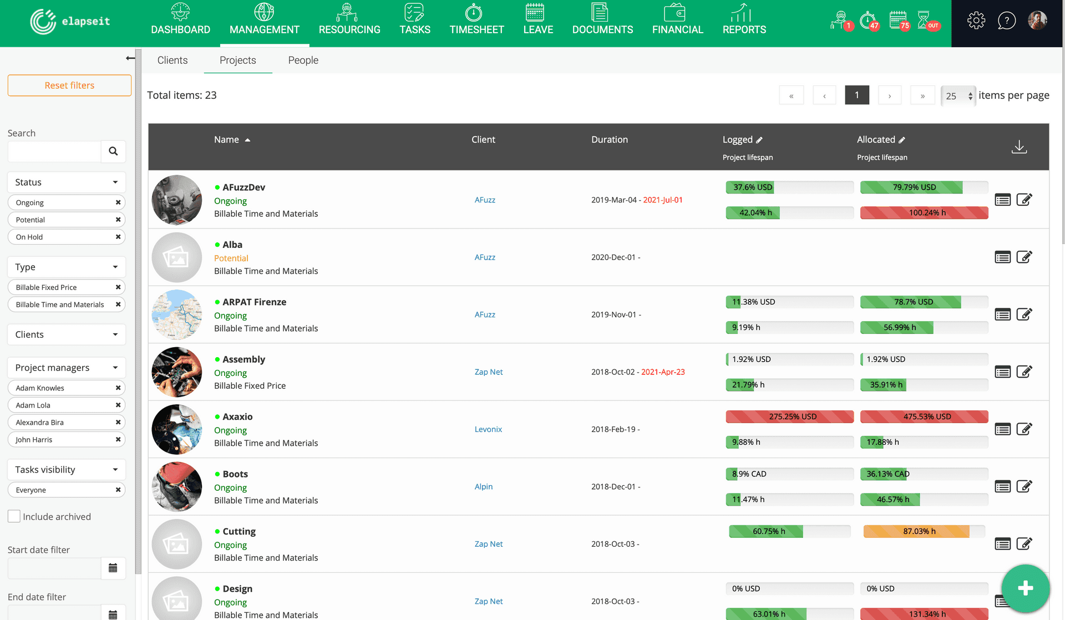This screenshot has width=1065, height=620.
Task: Expand the Clients filter section
Action: (67, 334)
